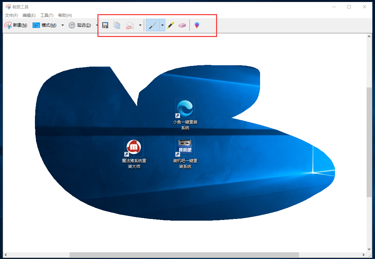Click the 新建(N) new snip button
This screenshot has height=259, width=375.
(x=16, y=25)
